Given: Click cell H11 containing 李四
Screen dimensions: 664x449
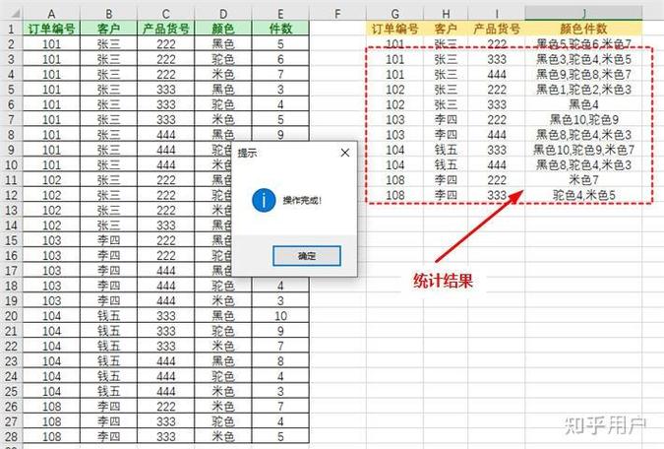Looking at the screenshot, I should [446, 180].
